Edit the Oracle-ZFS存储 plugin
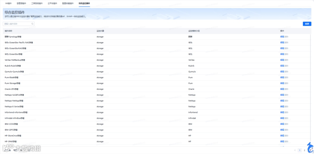The width and height of the screenshot is (314, 154). click(282, 89)
